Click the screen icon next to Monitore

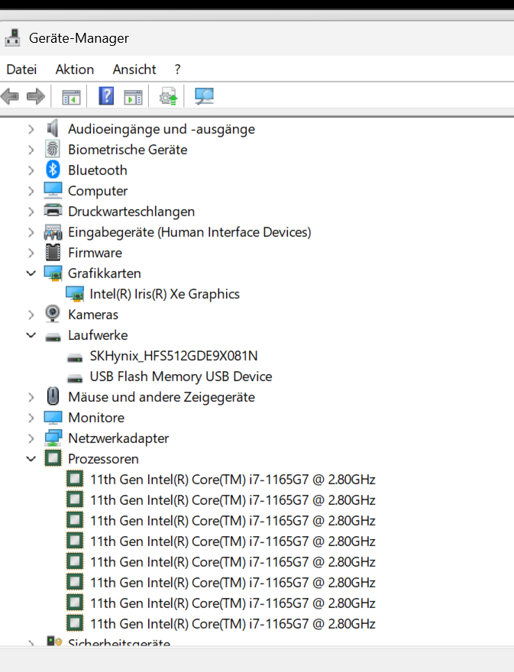point(53,418)
